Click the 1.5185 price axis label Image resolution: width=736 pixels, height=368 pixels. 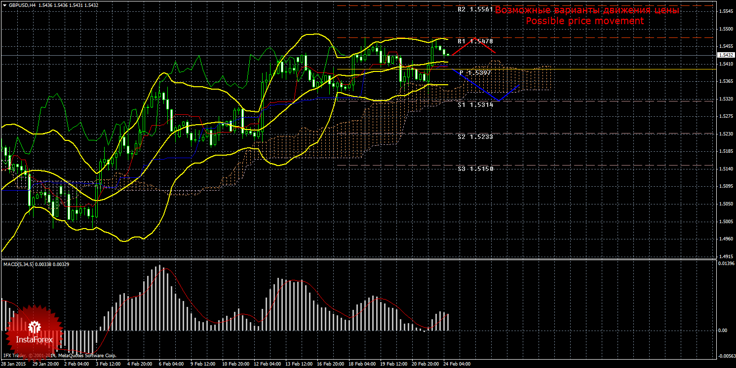[x=726, y=152]
